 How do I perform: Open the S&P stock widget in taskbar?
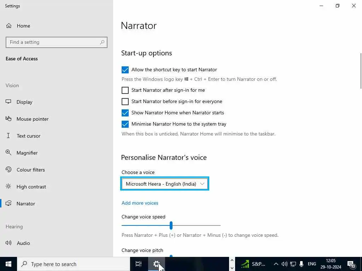pyautogui.click(x=252, y=264)
